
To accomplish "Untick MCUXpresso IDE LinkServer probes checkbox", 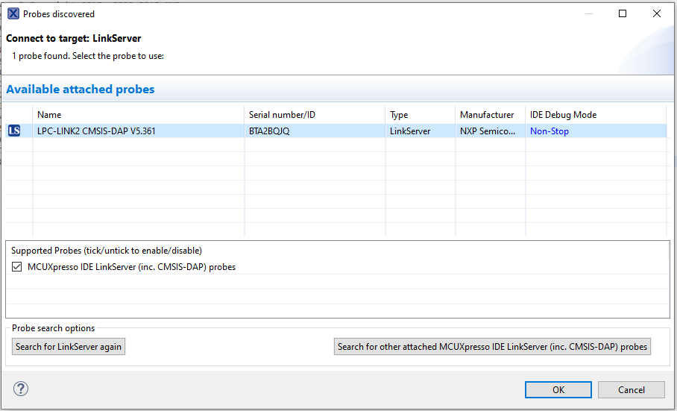I will pyautogui.click(x=17, y=267).
